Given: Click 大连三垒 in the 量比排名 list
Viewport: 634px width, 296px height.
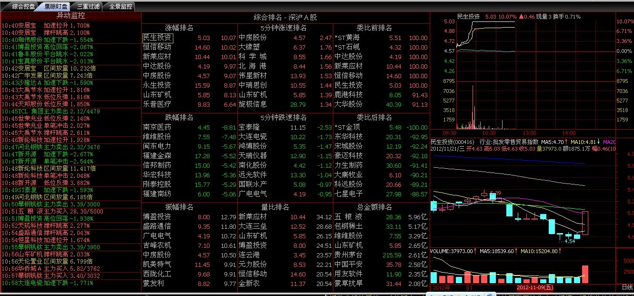Looking at the screenshot, I should (x=252, y=226).
